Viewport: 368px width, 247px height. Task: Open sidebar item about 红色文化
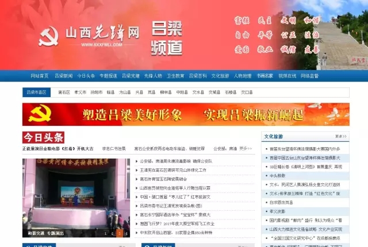click(305, 194)
